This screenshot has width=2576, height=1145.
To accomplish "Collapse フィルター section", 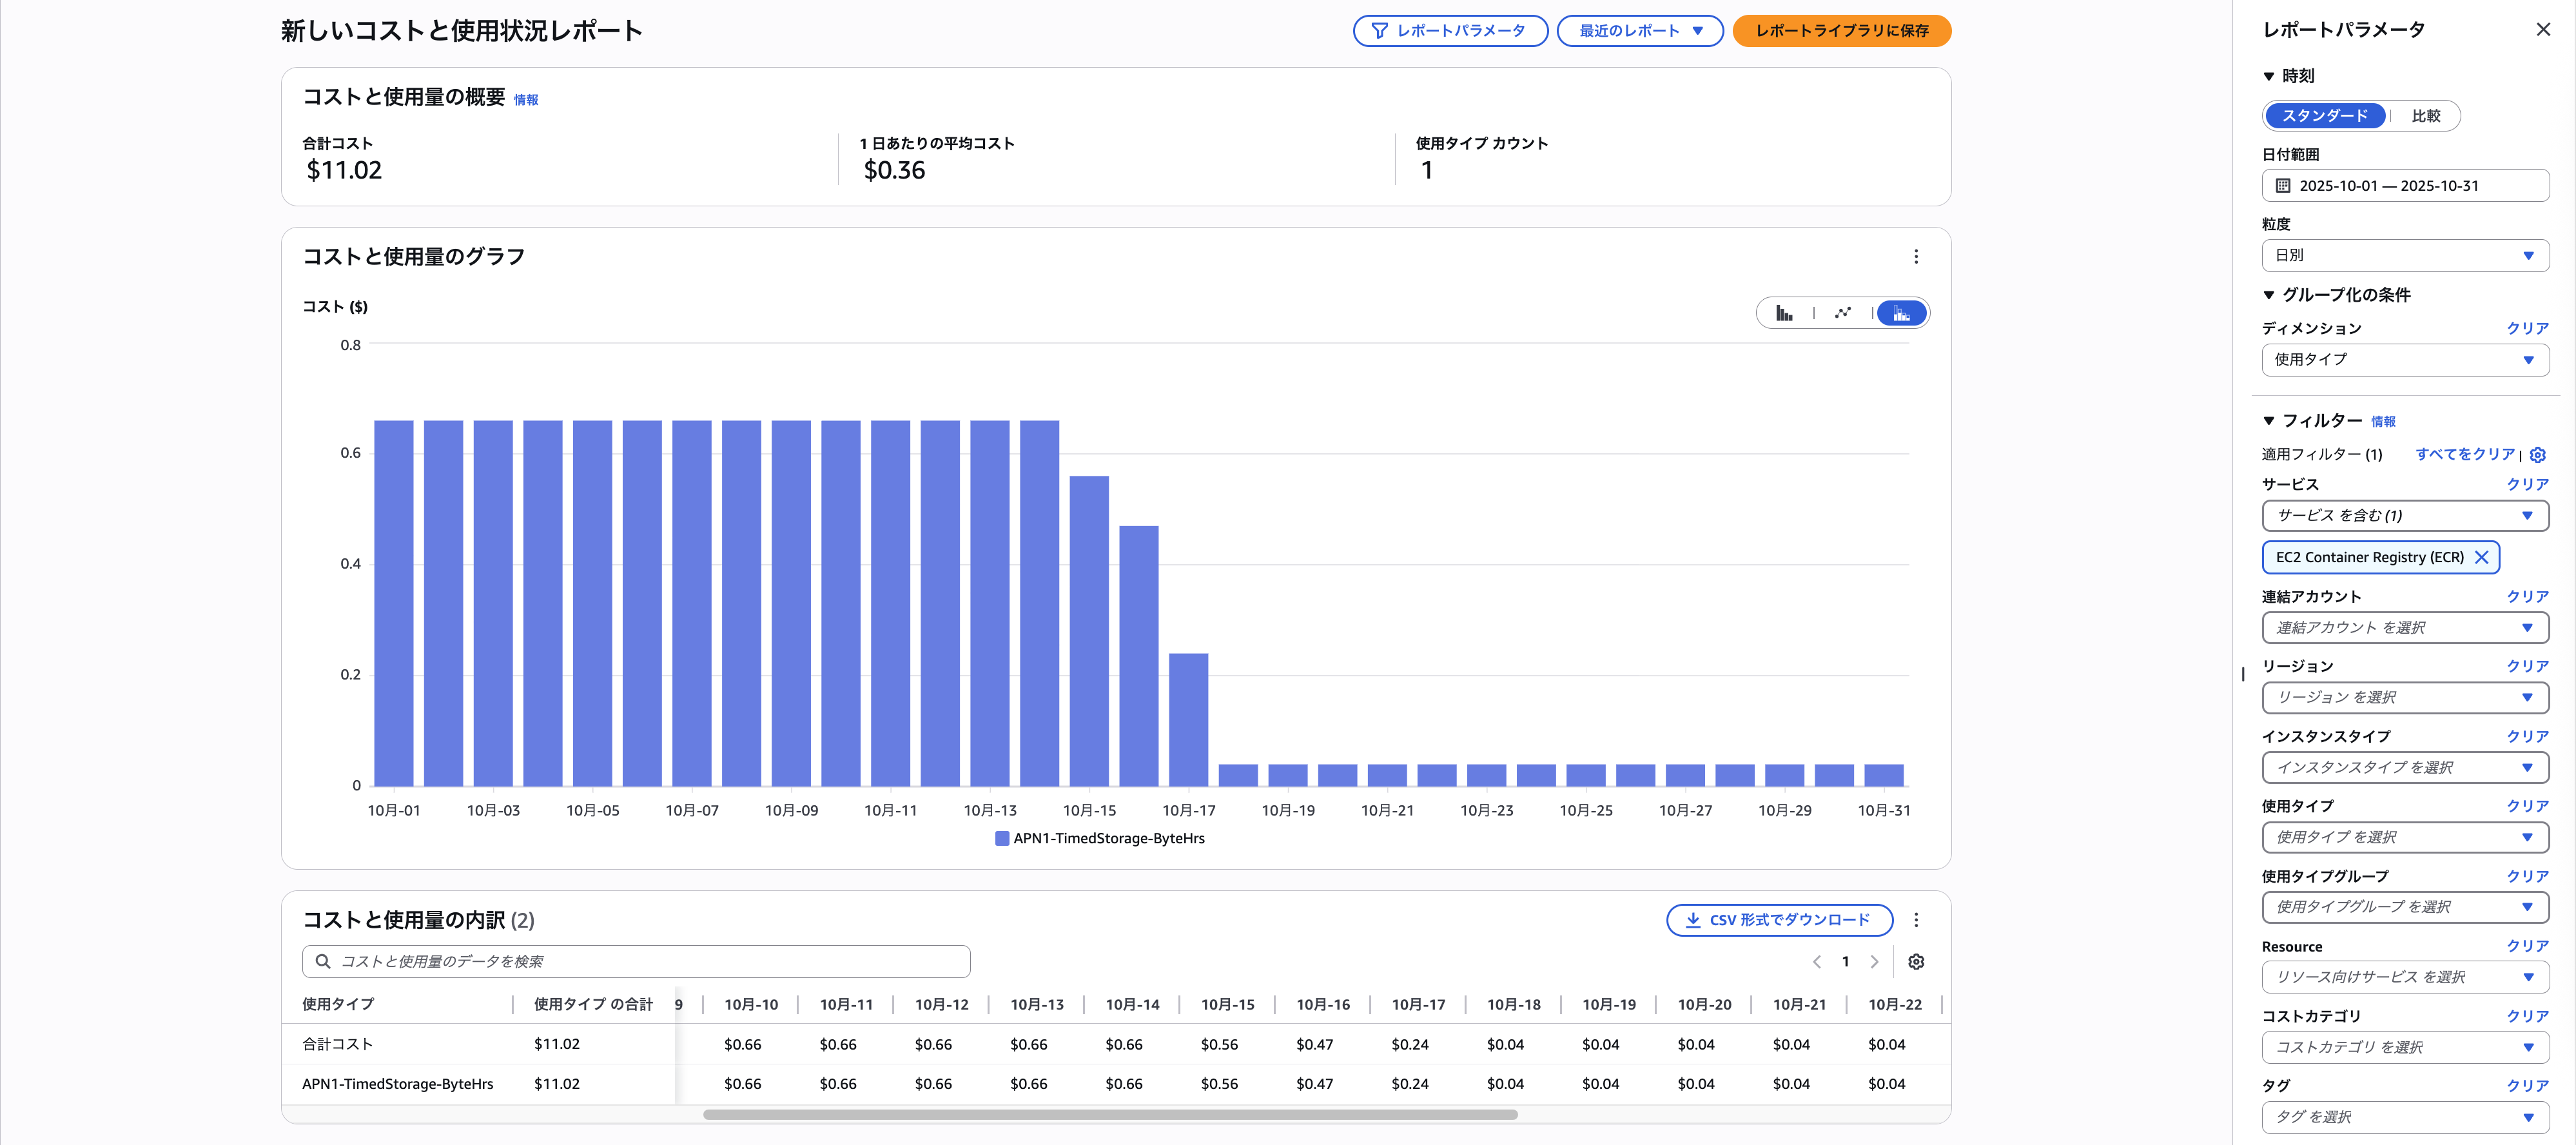I will (2269, 421).
